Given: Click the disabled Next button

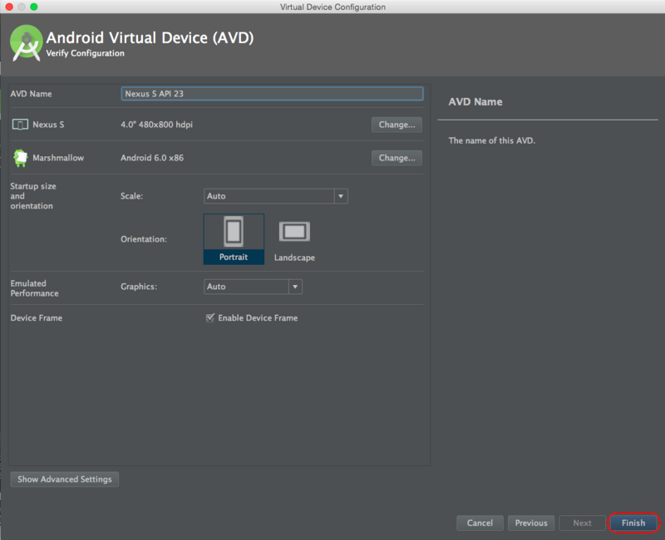Looking at the screenshot, I should [x=582, y=523].
